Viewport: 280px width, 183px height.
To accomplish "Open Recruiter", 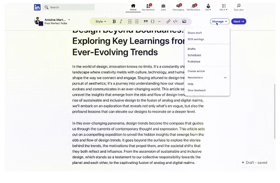I will [x=239, y=7].
